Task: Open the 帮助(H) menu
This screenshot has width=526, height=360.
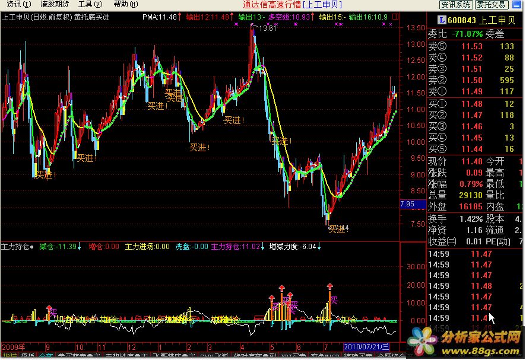Action: pyautogui.click(x=126, y=4)
